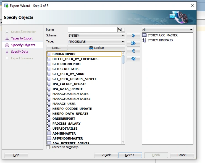Click the procedure icon beside MANAGE_USER

49,104
